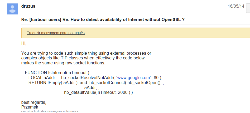Click the sender name druzus
Screen dimensions: 250x113
[28, 6]
